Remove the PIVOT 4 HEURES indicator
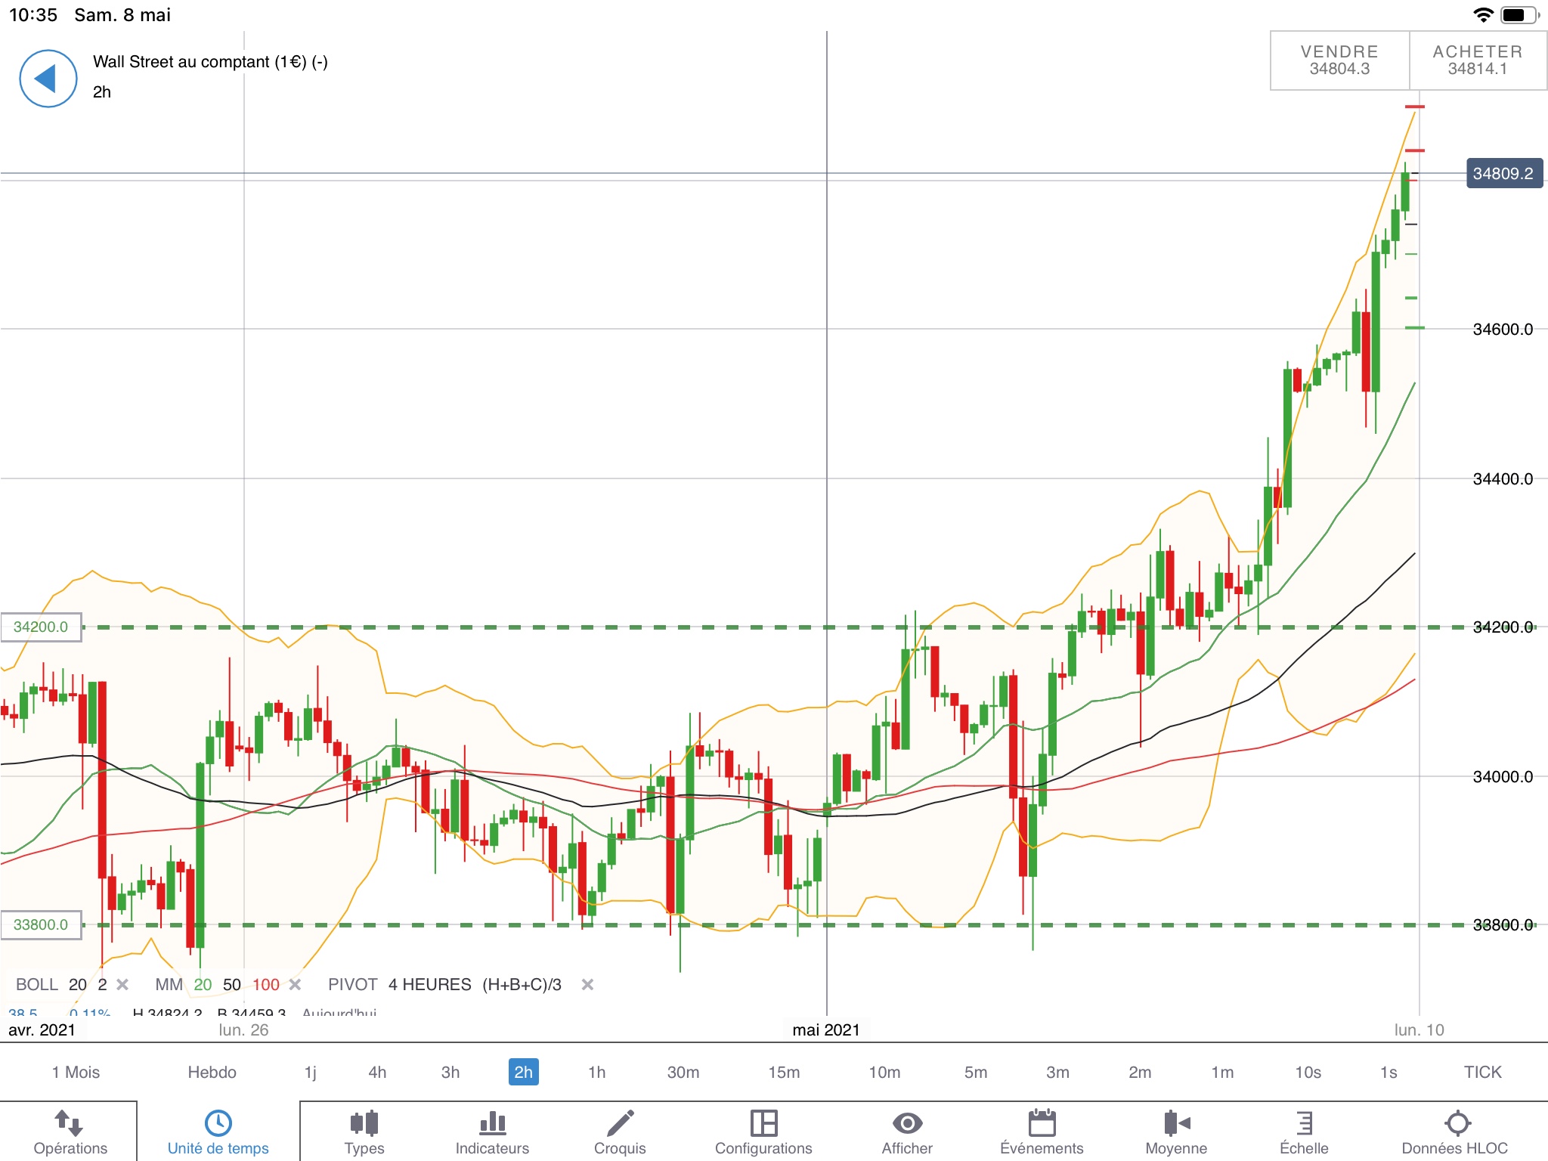 587,984
